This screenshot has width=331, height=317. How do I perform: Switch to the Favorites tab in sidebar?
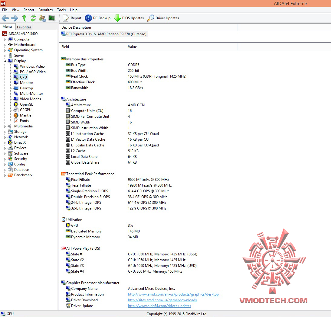(24, 27)
